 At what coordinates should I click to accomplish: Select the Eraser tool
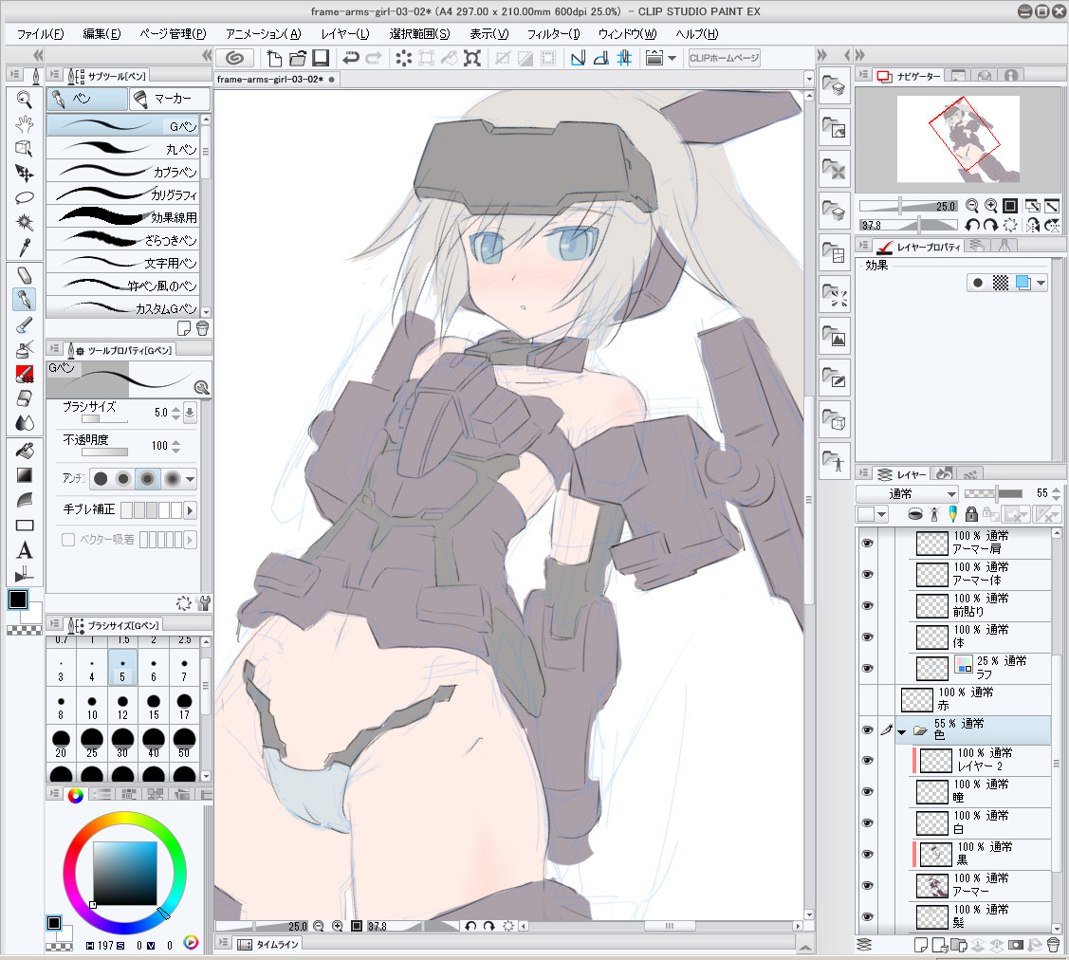pos(25,398)
